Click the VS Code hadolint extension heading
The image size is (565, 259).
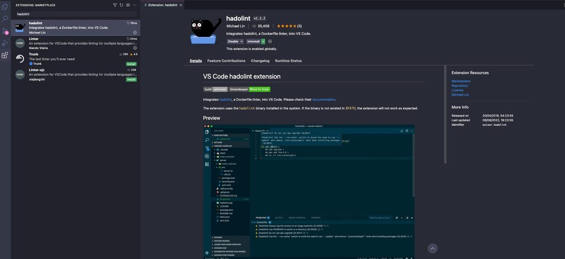click(x=242, y=76)
